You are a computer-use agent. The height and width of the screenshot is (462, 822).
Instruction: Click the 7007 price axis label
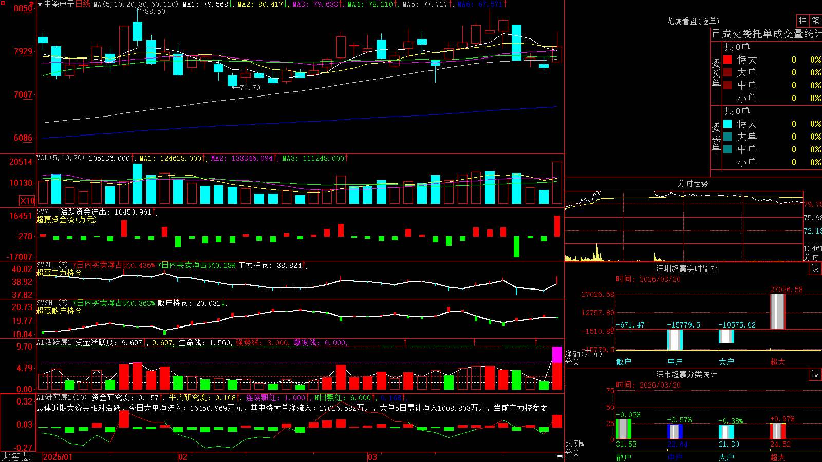23,94
